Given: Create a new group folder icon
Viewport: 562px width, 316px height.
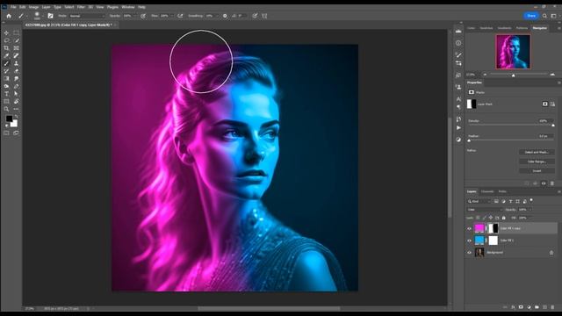Looking at the screenshot, I should click(537, 307).
